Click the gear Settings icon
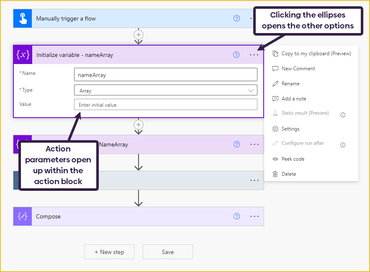The height and width of the screenshot is (272, 370). pos(275,129)
